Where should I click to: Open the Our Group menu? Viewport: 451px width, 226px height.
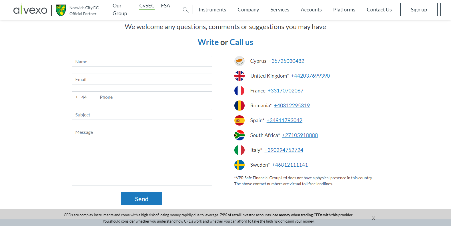point(120,10)
